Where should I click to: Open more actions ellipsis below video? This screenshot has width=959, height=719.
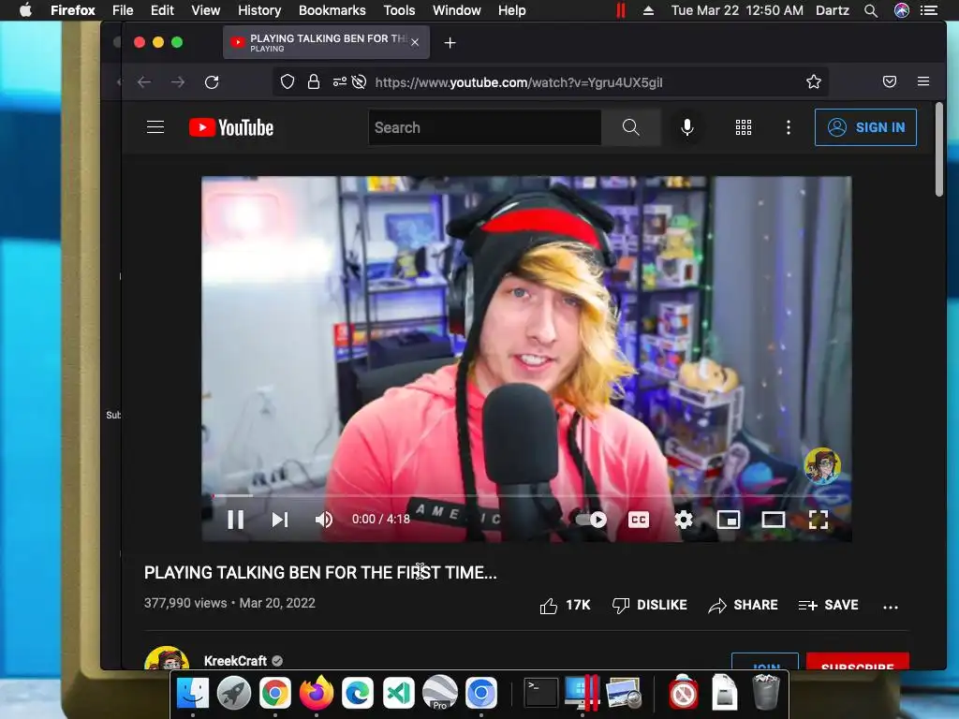point(891,607)
